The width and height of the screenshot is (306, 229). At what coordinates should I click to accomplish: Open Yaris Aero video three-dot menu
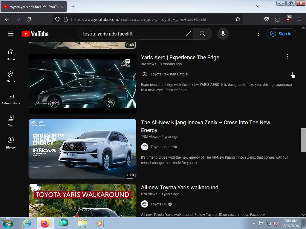[x=287, y=56]
